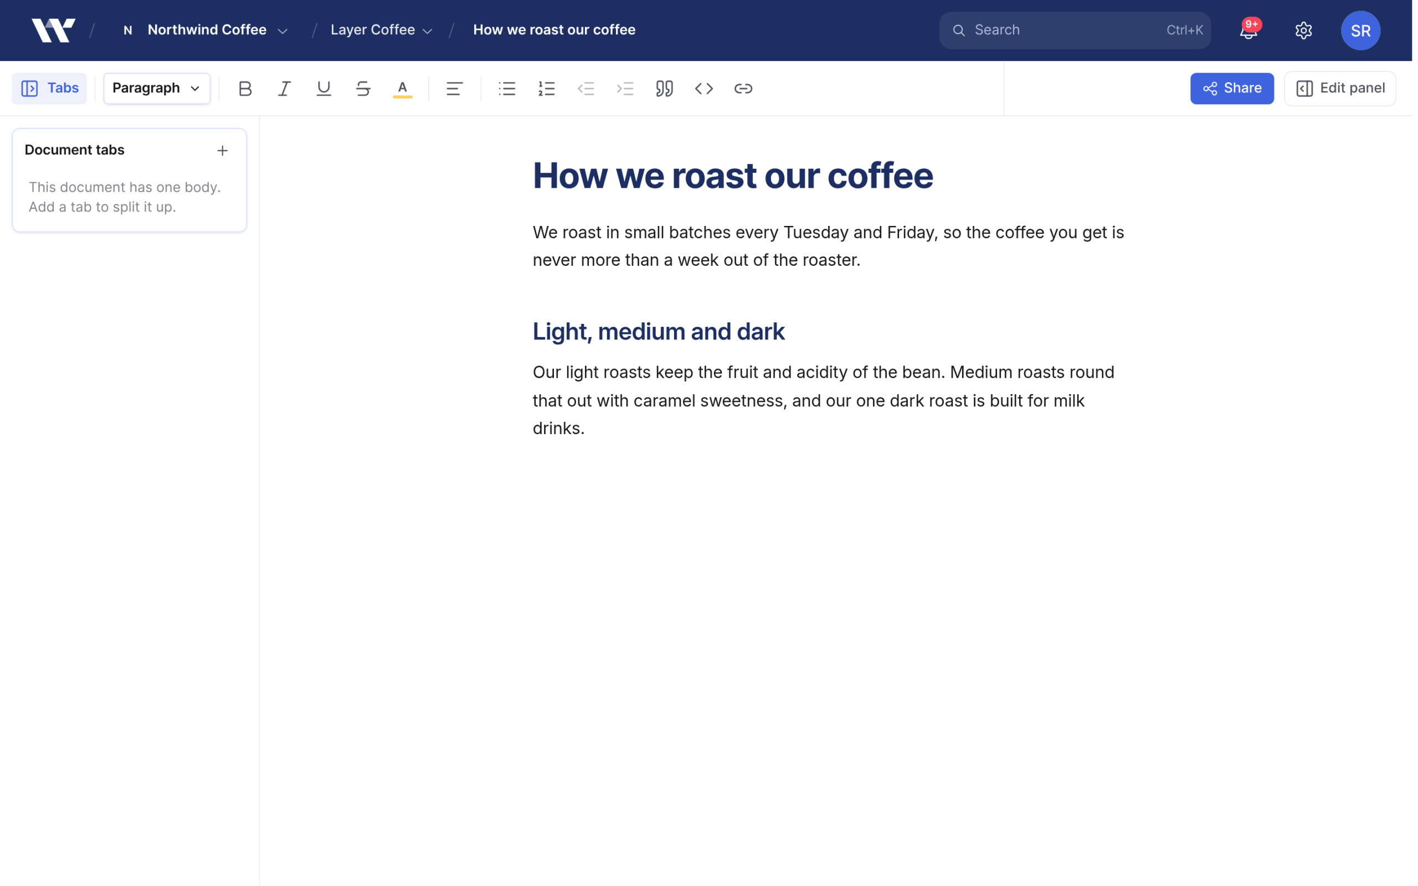
Task: Open the Edit panel
Action: pyautogui.click(x=1340, y=89)
